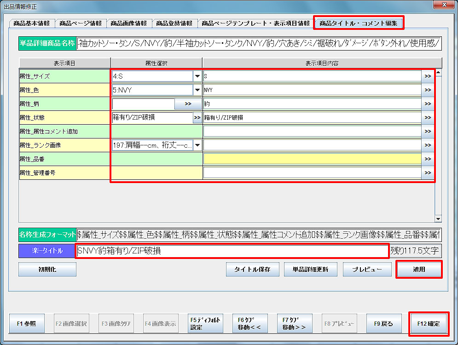The height and width of the screenshot is (345, 458).
Task: Click >> at end of 属性_属性コメント追加 row
Action: 428,132
